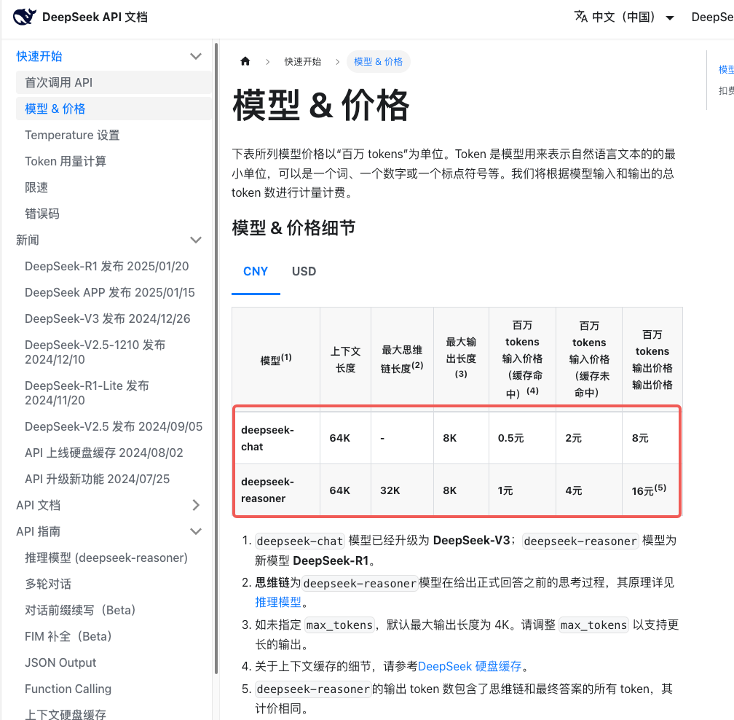The image size is (734, 720).
Task: Select the CNY pricing tab
Action: 256,271
